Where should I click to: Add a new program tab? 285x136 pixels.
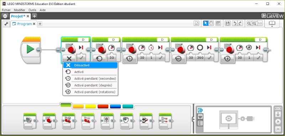(x=40, y=24)
